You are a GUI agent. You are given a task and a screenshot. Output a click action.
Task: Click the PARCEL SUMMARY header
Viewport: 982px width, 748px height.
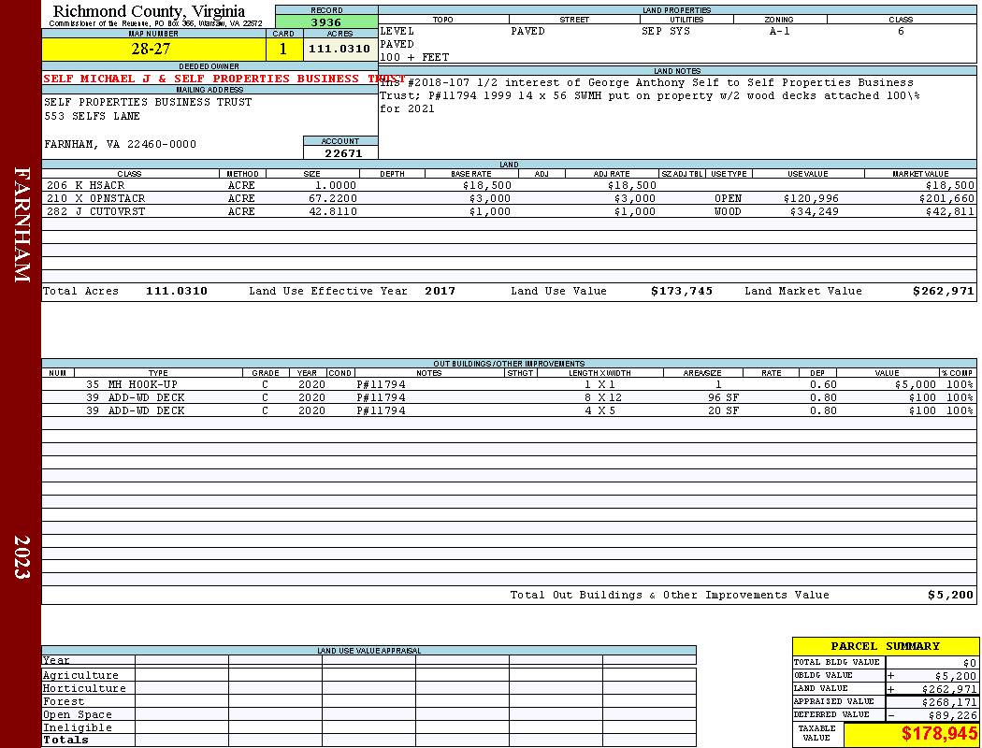click(885, 647)
